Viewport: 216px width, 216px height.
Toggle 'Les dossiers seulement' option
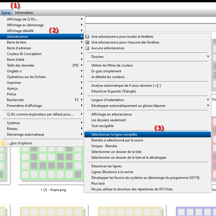pos(147,120)
